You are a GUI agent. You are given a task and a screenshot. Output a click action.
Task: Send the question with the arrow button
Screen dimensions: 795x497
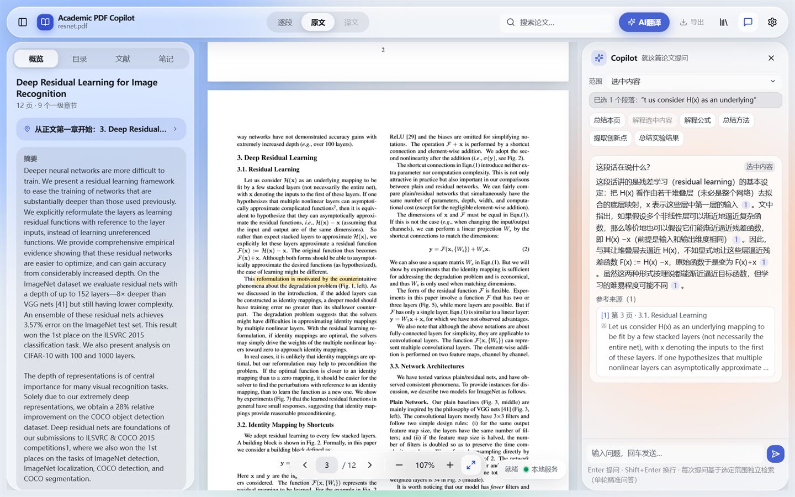775,453
